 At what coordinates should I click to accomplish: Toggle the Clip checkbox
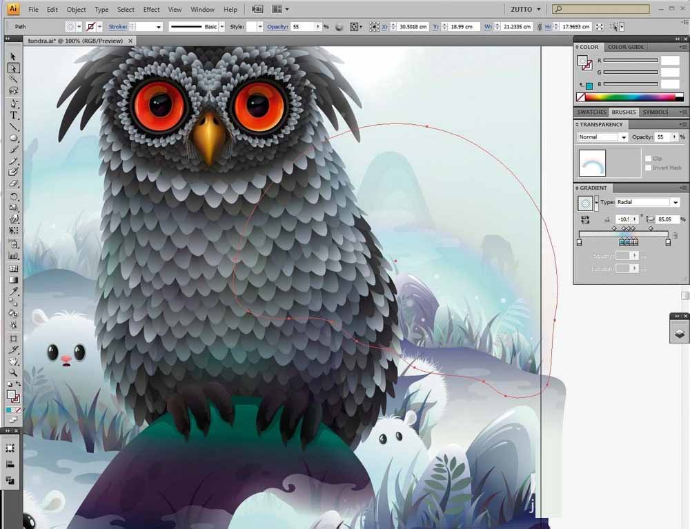pyautogui.click(x=648, y=159)
